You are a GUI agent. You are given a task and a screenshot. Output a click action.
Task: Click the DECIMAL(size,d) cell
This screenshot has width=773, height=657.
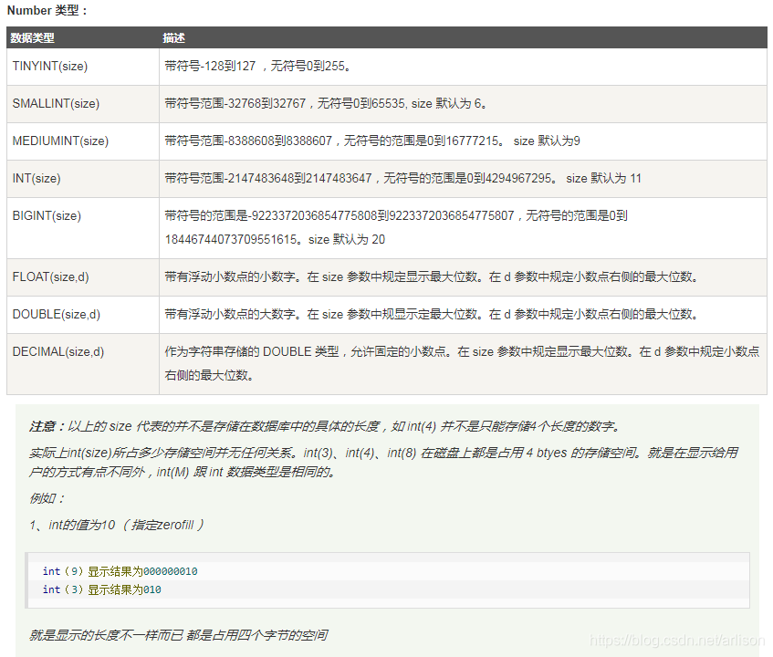coord(83,364)
